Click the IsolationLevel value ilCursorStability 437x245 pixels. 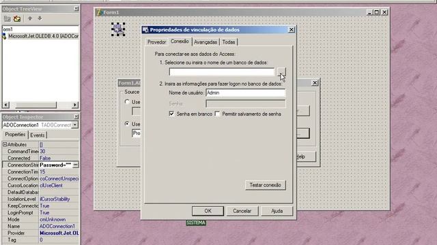(59, 199)
